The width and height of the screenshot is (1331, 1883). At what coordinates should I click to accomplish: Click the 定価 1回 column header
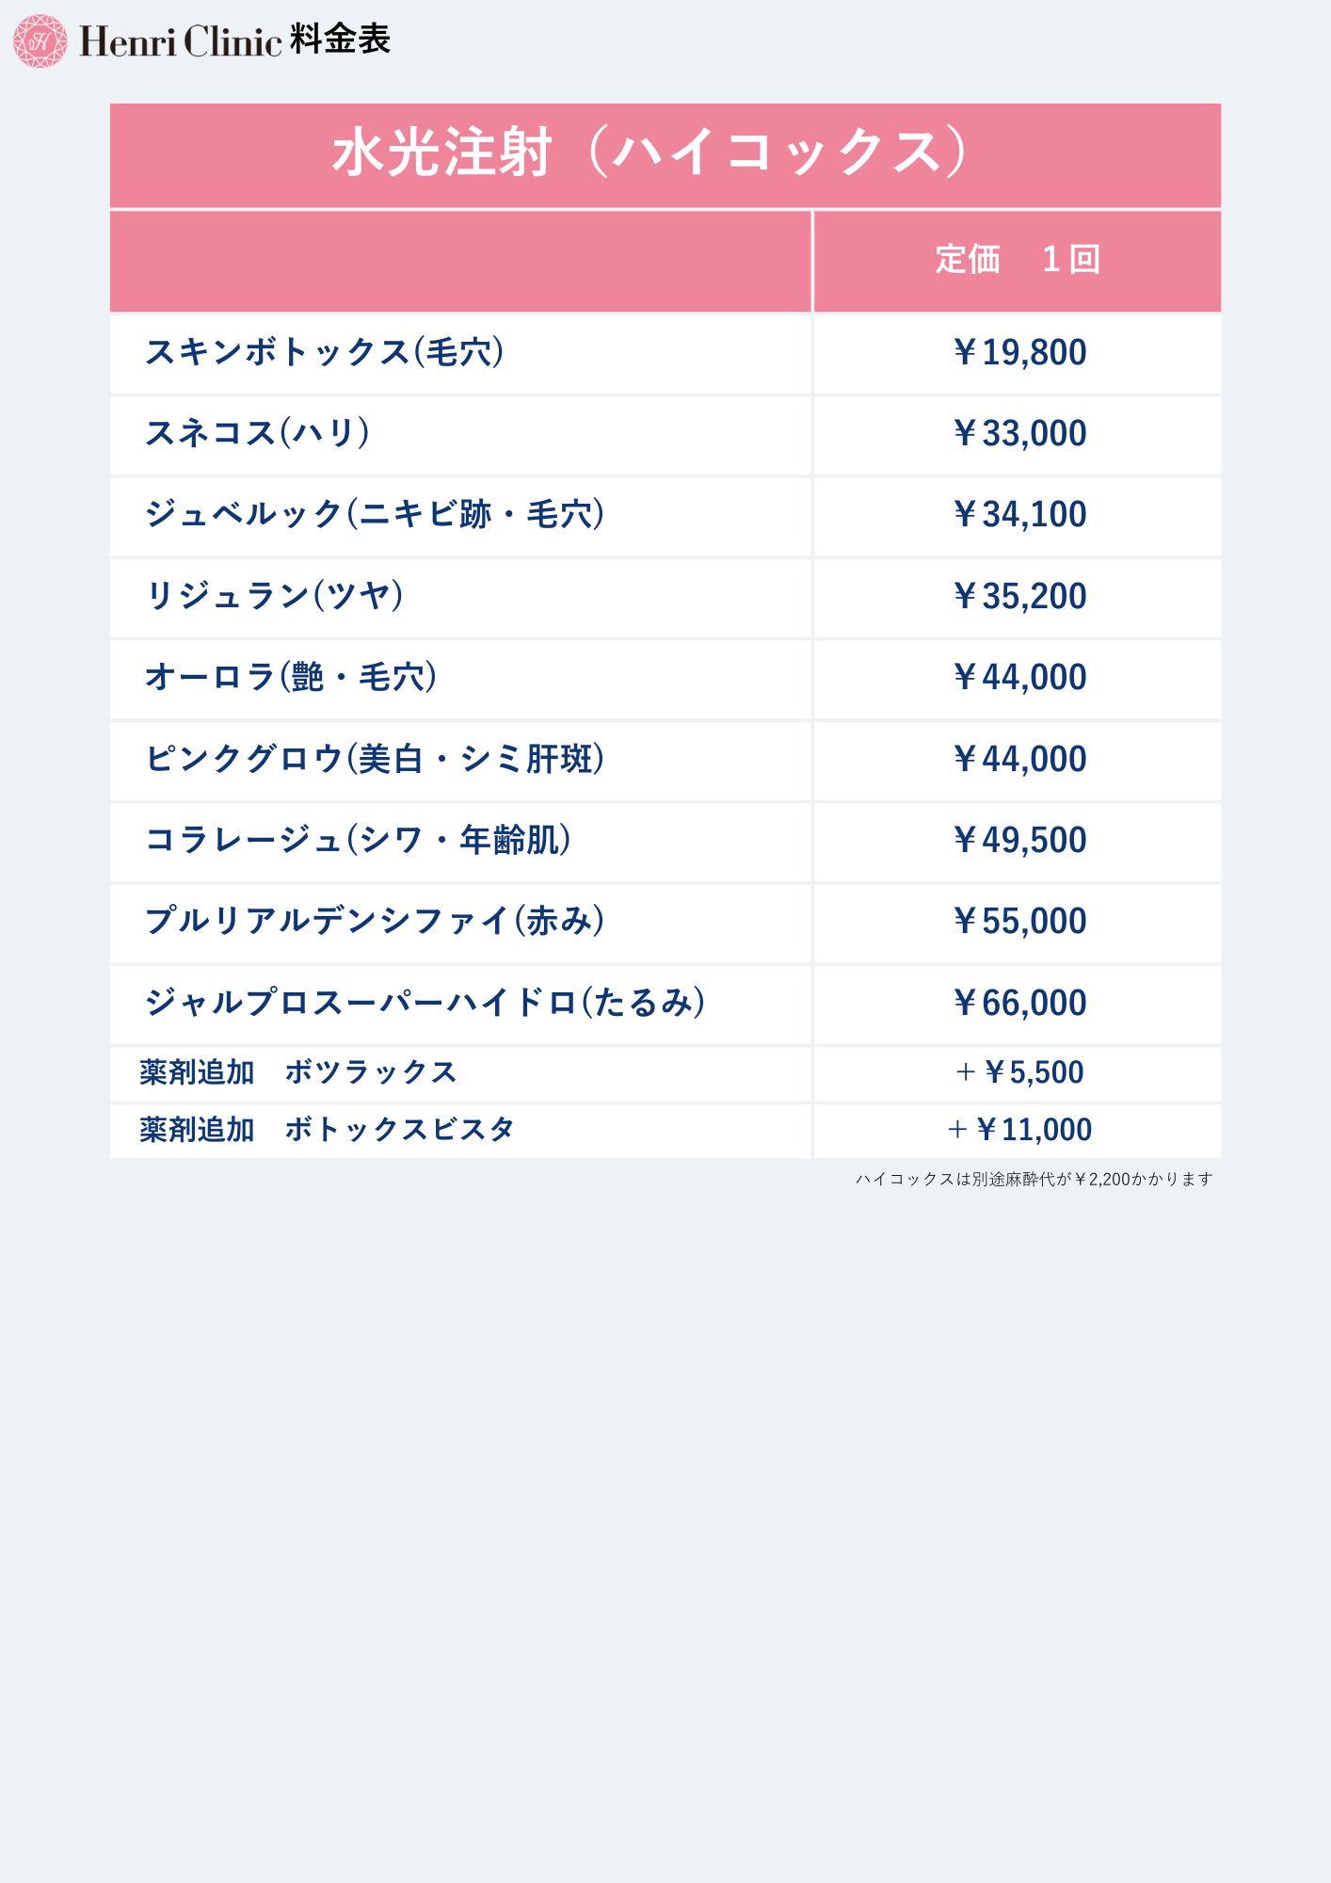1018,260
